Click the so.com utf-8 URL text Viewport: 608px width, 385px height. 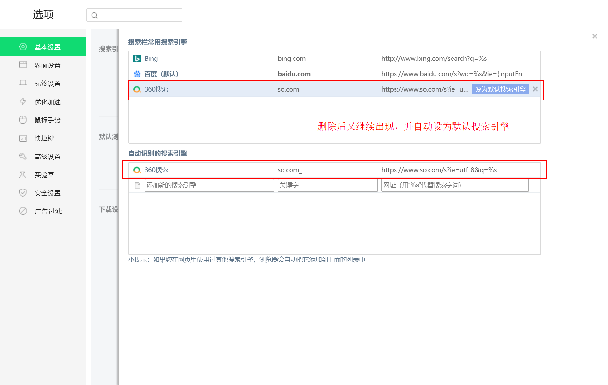pos(439,170)
